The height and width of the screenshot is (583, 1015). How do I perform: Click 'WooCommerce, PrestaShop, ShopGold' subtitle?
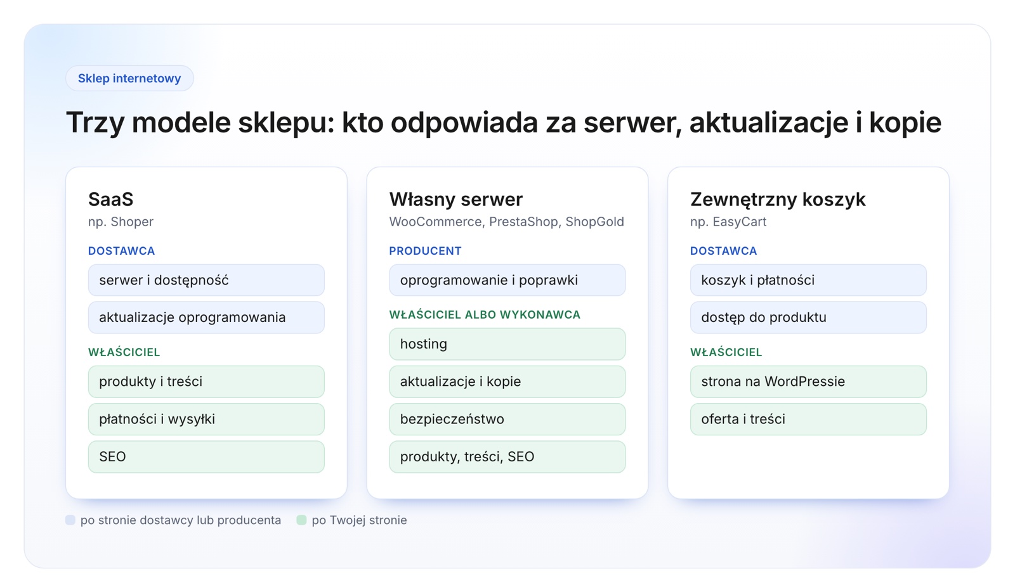tap(506, 222)
